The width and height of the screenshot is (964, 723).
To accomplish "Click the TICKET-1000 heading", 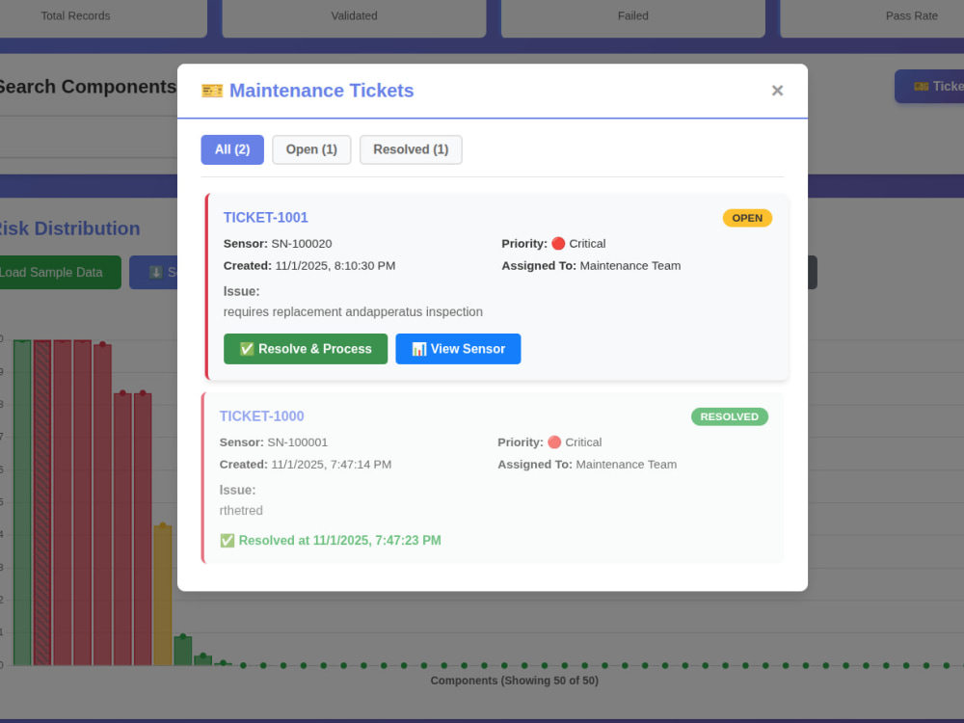I will click(x=262, y=416).
